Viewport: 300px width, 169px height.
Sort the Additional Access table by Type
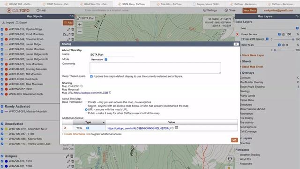coord(89,122)
